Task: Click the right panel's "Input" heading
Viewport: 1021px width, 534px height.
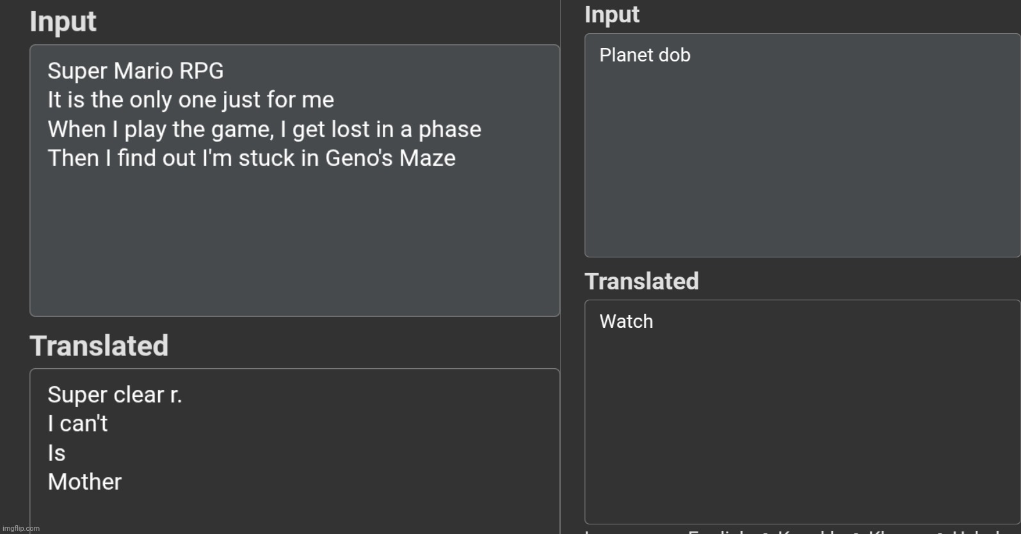Action: [x=612, y=15]
